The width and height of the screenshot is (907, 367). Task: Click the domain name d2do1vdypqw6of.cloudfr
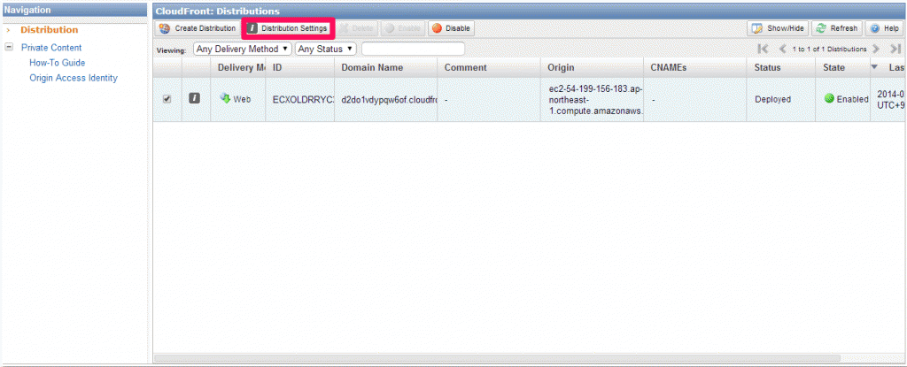tap(389, 99)
